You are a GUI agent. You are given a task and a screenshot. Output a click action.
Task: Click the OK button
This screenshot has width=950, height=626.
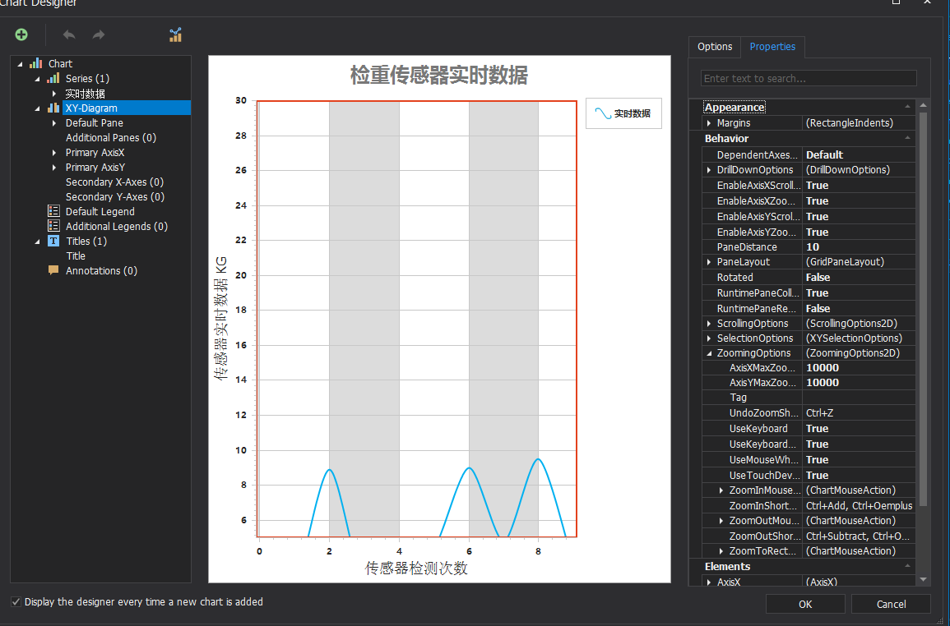(805, 604)
